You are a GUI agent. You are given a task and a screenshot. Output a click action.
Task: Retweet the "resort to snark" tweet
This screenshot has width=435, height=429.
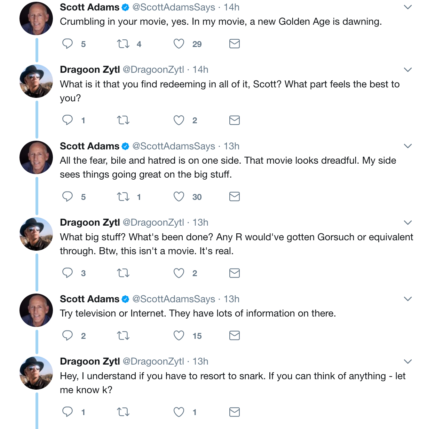[123, 412]
